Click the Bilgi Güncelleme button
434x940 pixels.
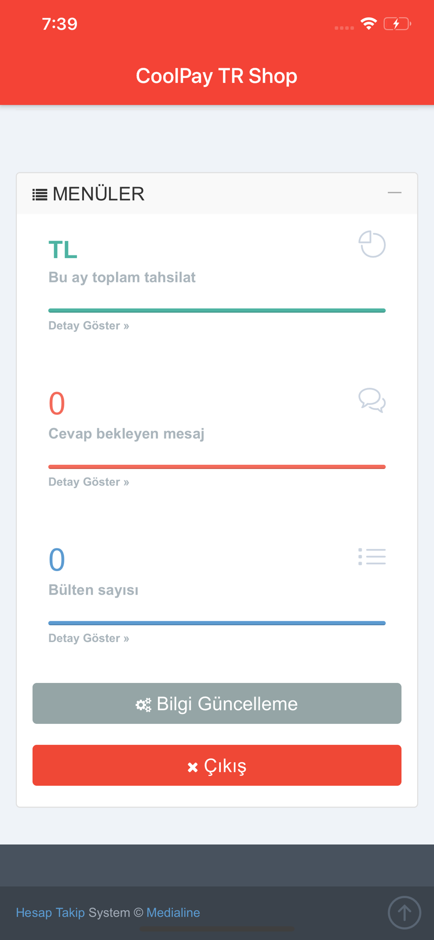point(217,704)
